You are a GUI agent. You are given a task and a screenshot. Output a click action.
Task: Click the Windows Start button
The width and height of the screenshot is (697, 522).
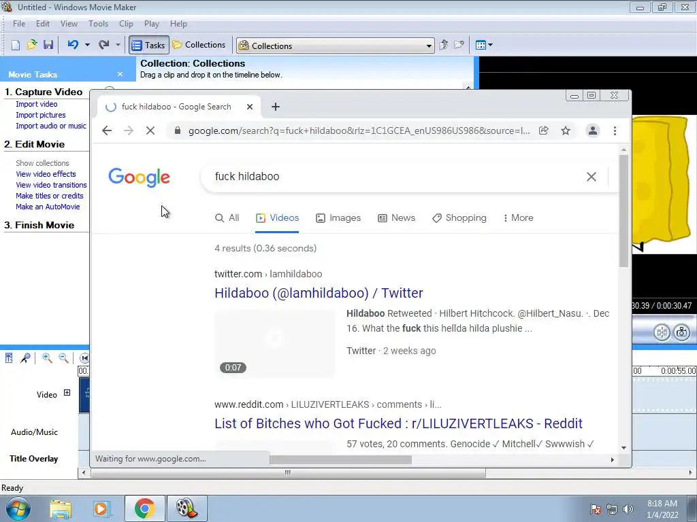18,508
